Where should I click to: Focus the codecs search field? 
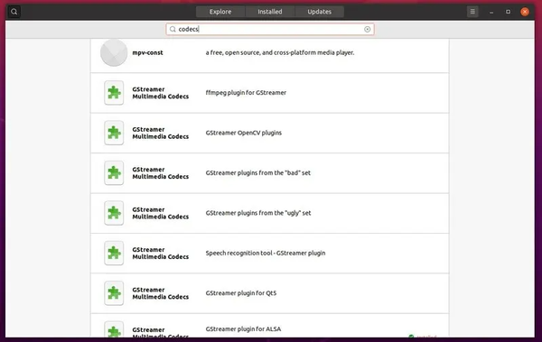point(270,30)
